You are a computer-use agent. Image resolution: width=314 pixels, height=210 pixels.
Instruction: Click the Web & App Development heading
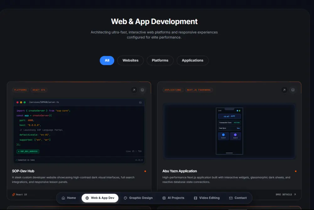[x=154, y=21]
